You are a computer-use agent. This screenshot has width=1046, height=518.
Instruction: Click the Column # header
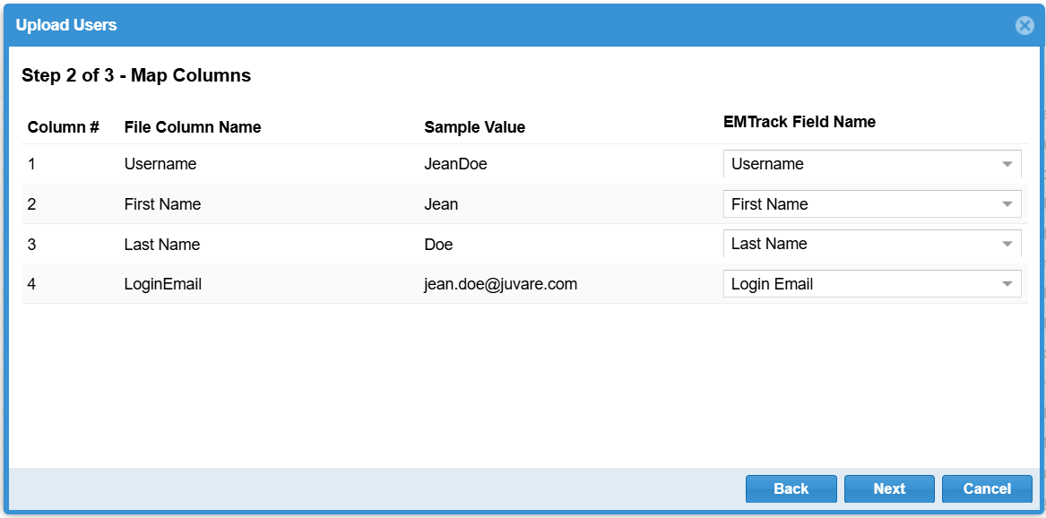tap(63, 127)
